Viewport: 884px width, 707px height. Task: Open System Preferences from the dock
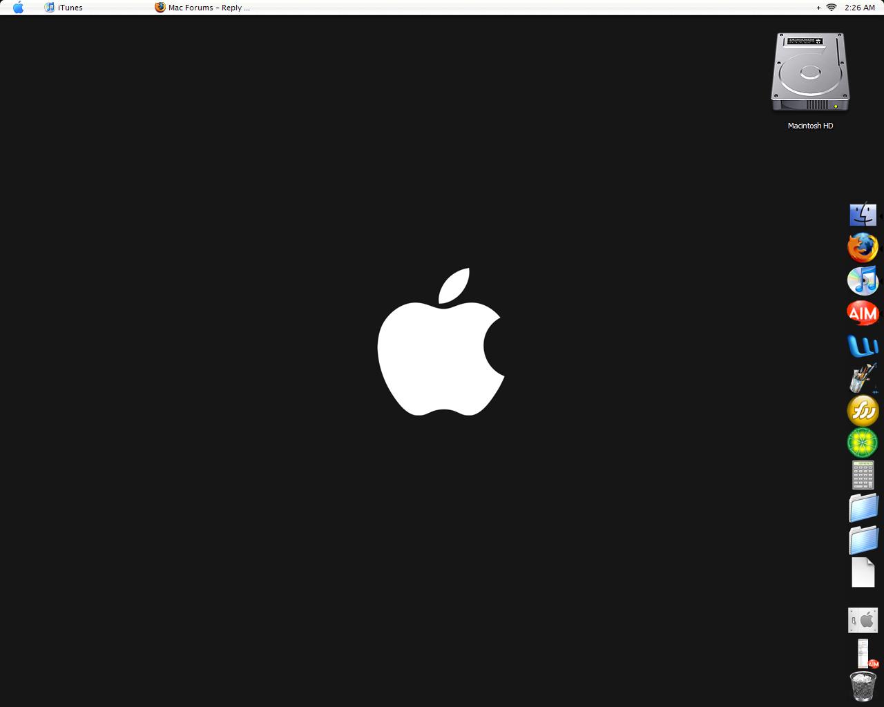point(863,620)
